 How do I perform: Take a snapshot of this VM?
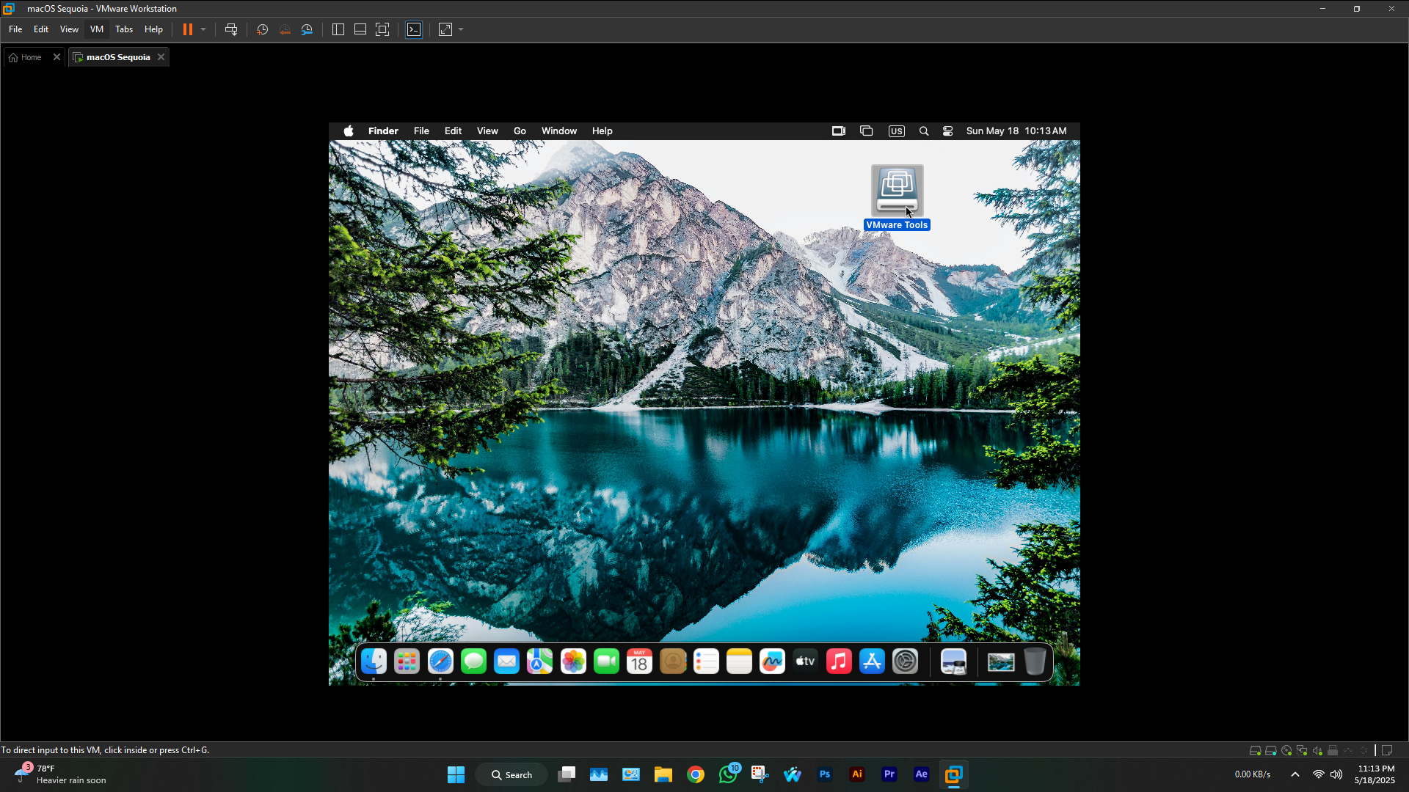click(x=262, y=29)
